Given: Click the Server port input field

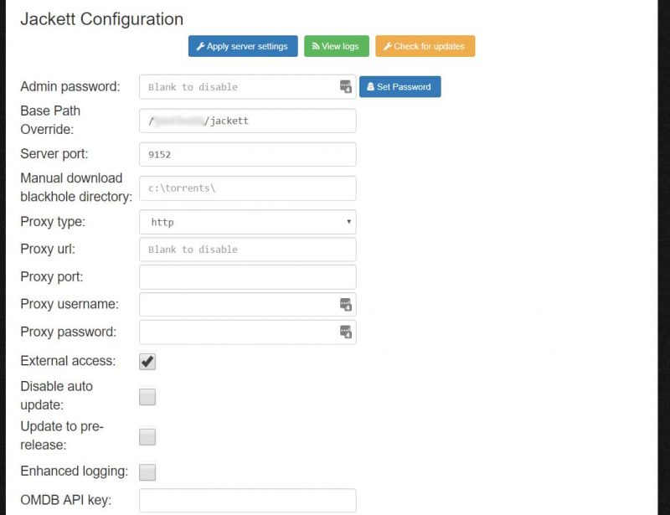Looking at the screenshot, I should (x=247, y=154).
